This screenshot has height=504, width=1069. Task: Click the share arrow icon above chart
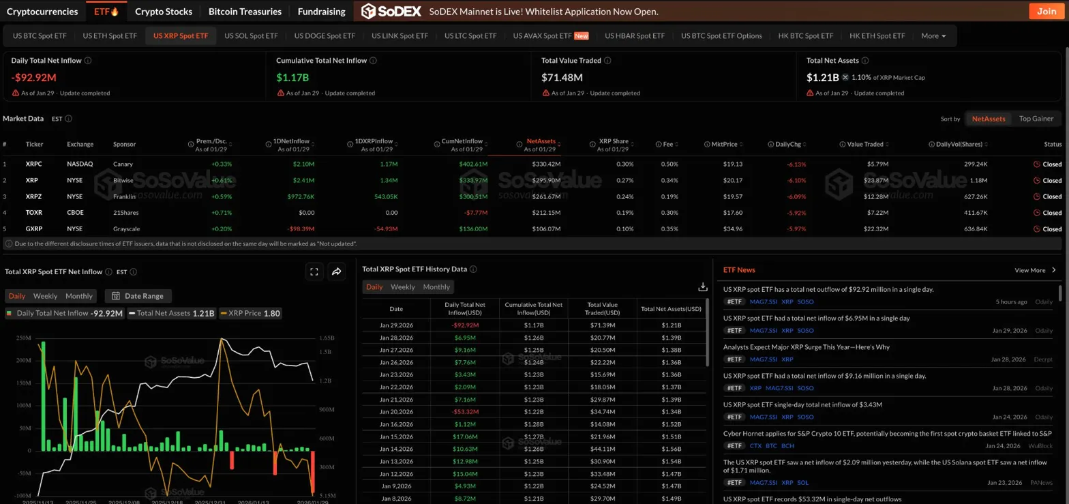336,271
